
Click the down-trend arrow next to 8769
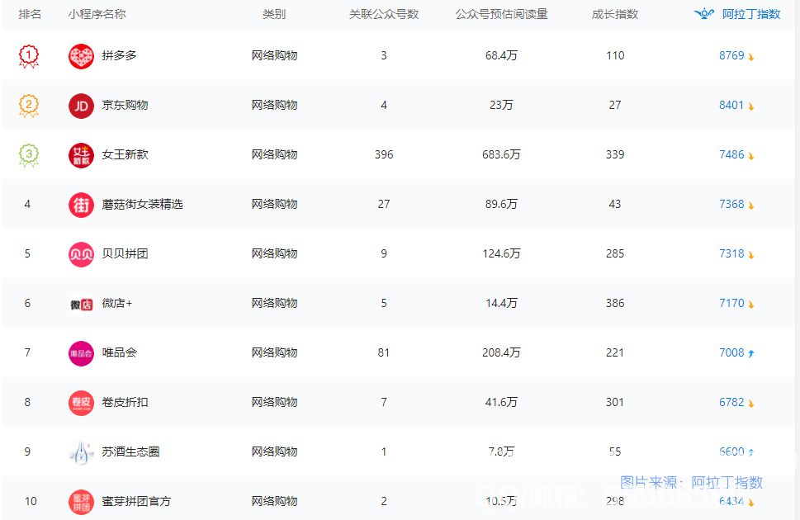(x=751, y=57)
